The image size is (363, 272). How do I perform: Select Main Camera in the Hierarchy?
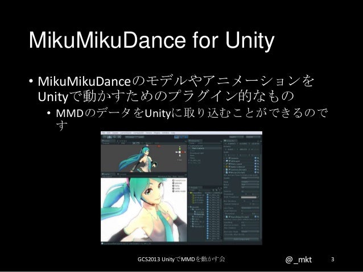(x=205, y=148)
